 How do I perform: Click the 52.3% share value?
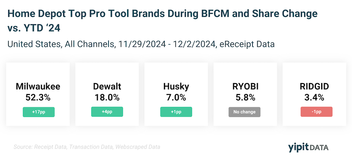(x=38, y=97)
